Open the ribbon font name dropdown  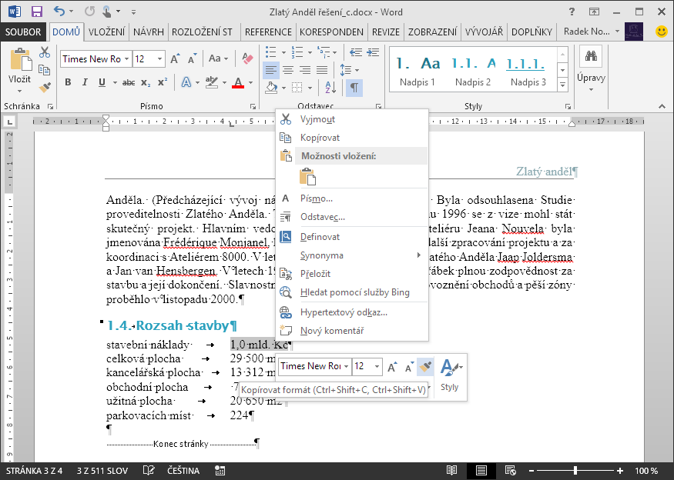pyautogui.click(x=127, y=58)
